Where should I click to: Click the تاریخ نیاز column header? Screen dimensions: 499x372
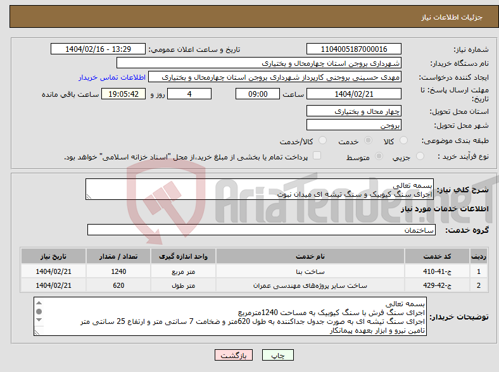(53, 256)
